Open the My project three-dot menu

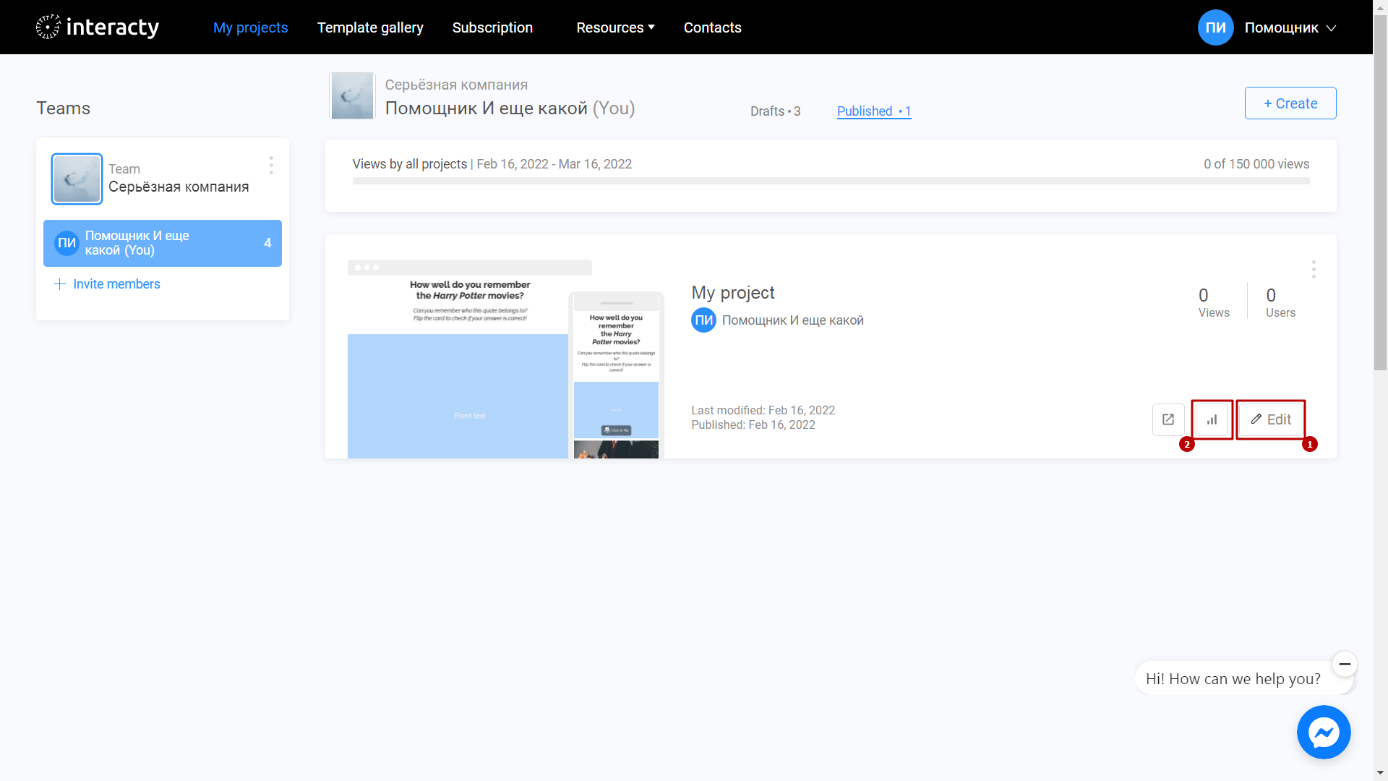coord(1314,270)
